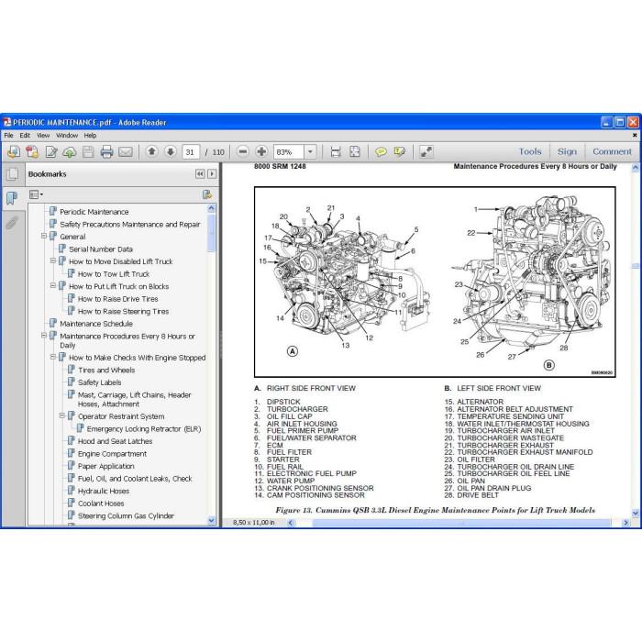Select the highlight text tool
The height and width of the screenshot is (642, 642).
click(399, 152)
